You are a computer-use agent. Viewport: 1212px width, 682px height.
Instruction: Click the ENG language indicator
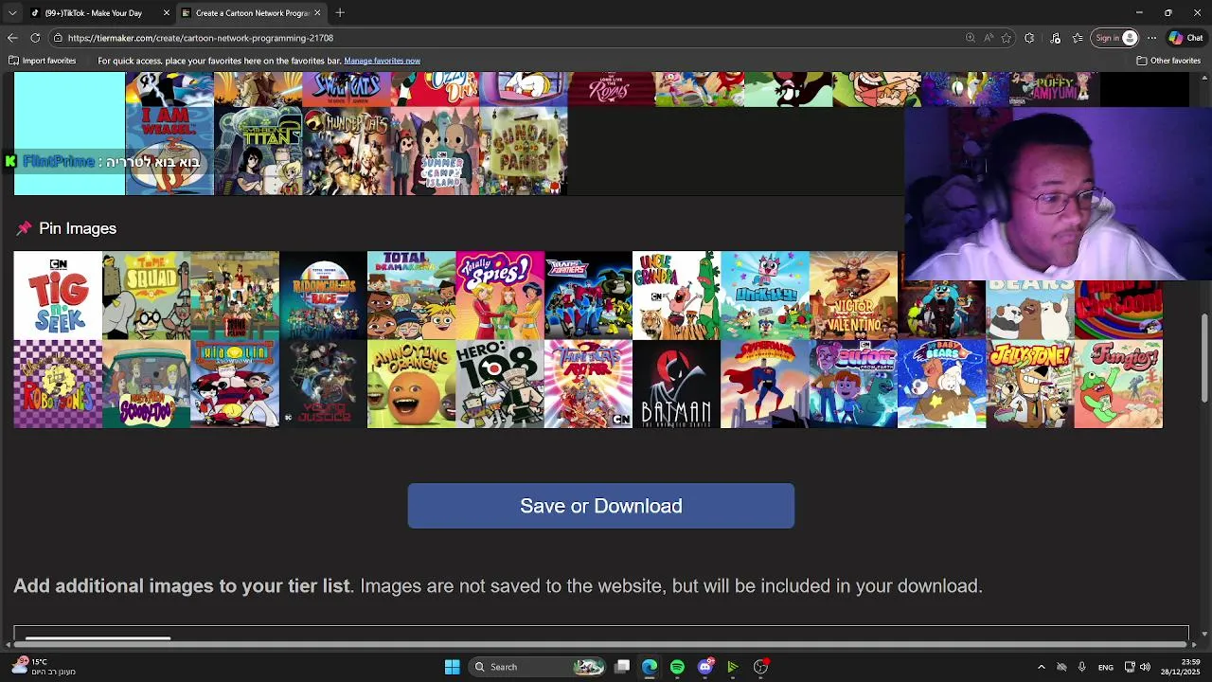point(1106,667)
